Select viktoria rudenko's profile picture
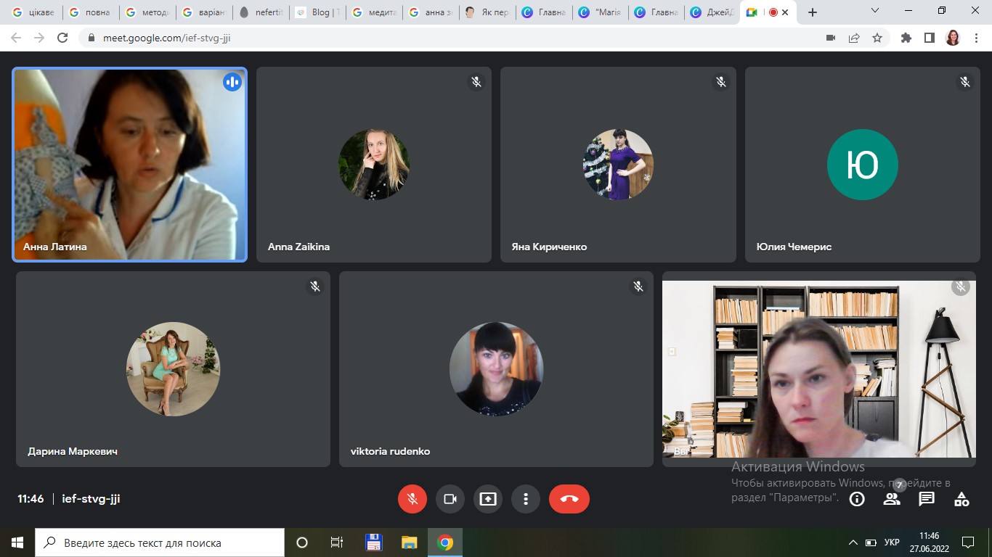 (496, 369)
